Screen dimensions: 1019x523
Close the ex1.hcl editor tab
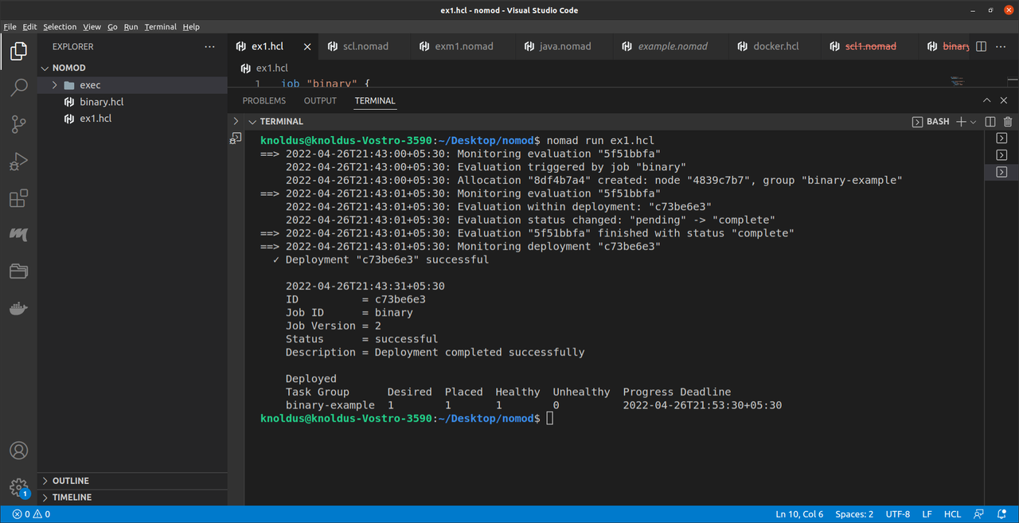306,47
